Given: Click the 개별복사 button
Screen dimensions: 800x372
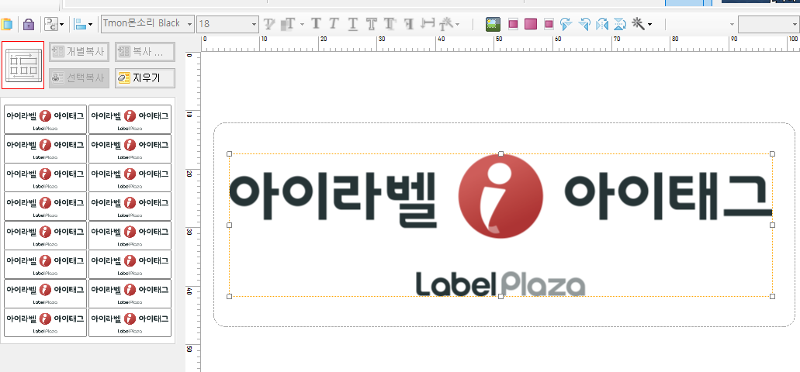Looking at the screenshot, I should click(79, 51).
